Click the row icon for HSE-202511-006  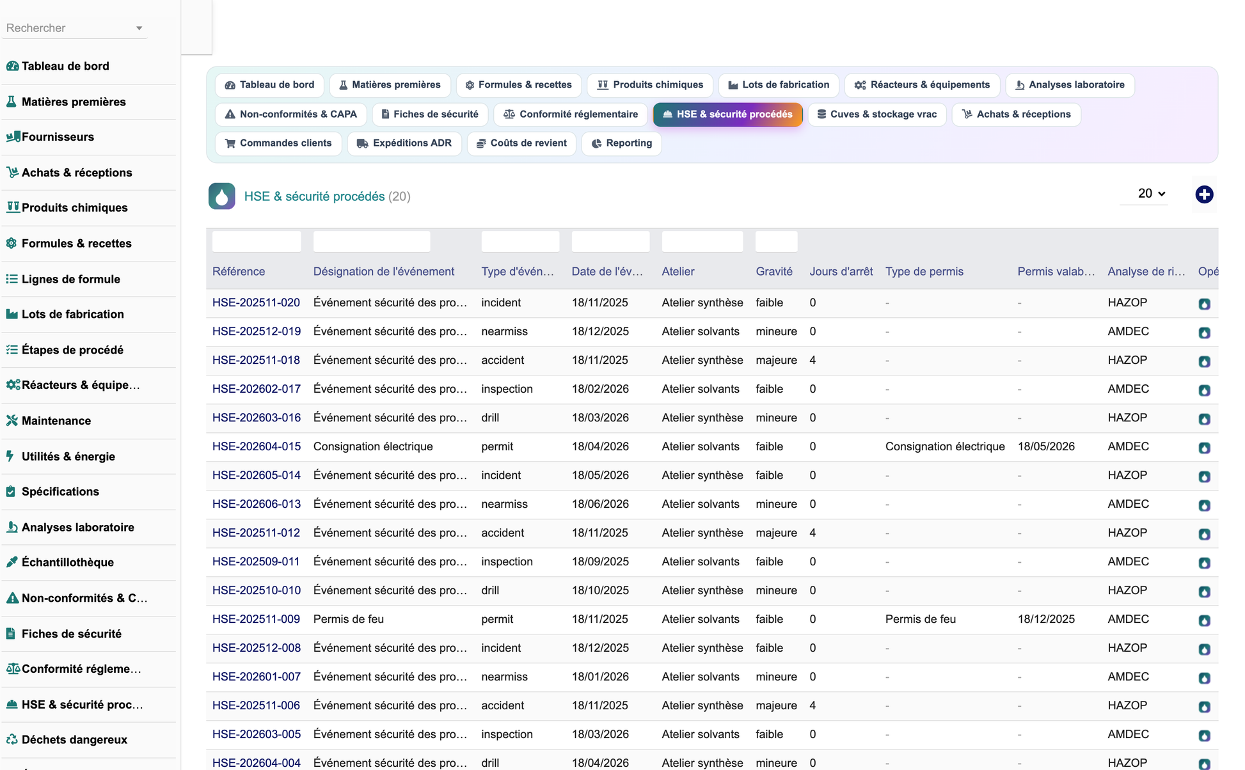pyautogui.click(x=1204, y=707)
